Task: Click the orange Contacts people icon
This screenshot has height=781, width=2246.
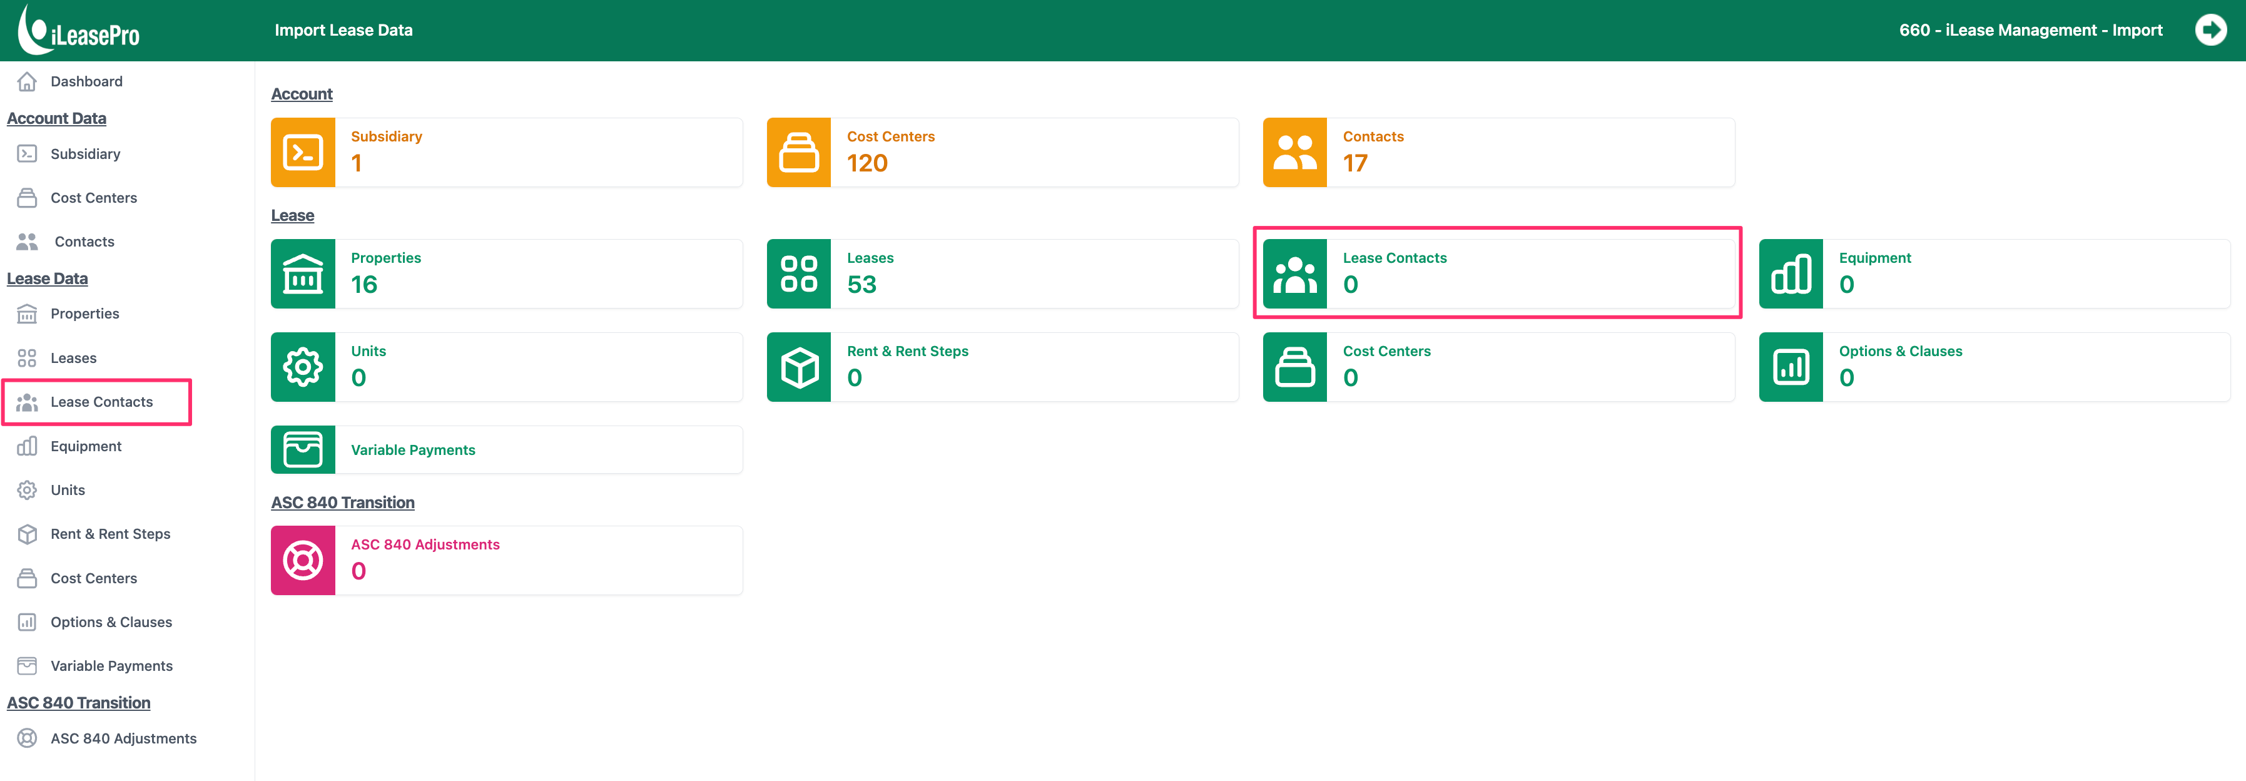Action: [1295, 153]
